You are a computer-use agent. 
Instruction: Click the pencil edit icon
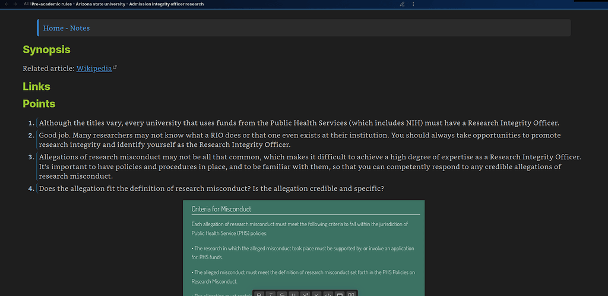[402, 4]
